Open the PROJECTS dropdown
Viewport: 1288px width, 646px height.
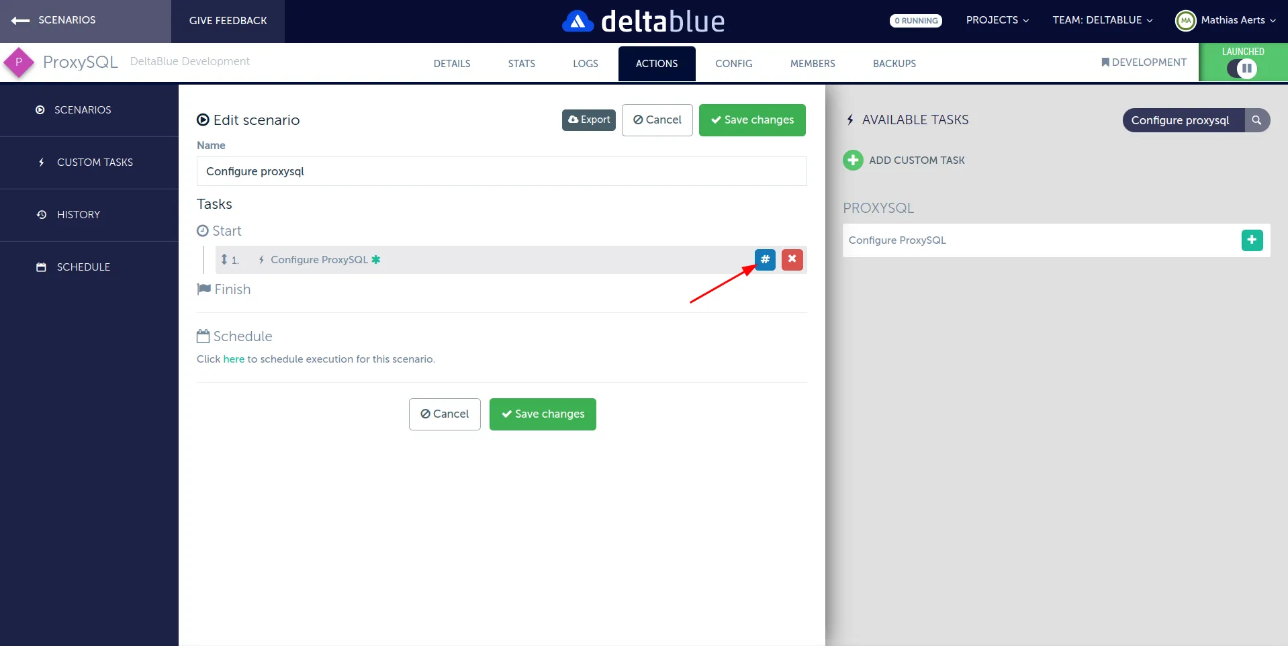click(x=997, y=19)
